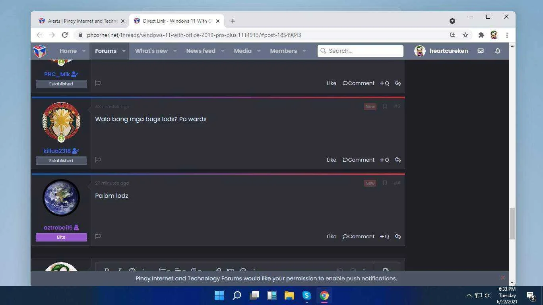Open the conversations envelope icon
The width and height of the screenshot is (543, 305).
(481, 51)
